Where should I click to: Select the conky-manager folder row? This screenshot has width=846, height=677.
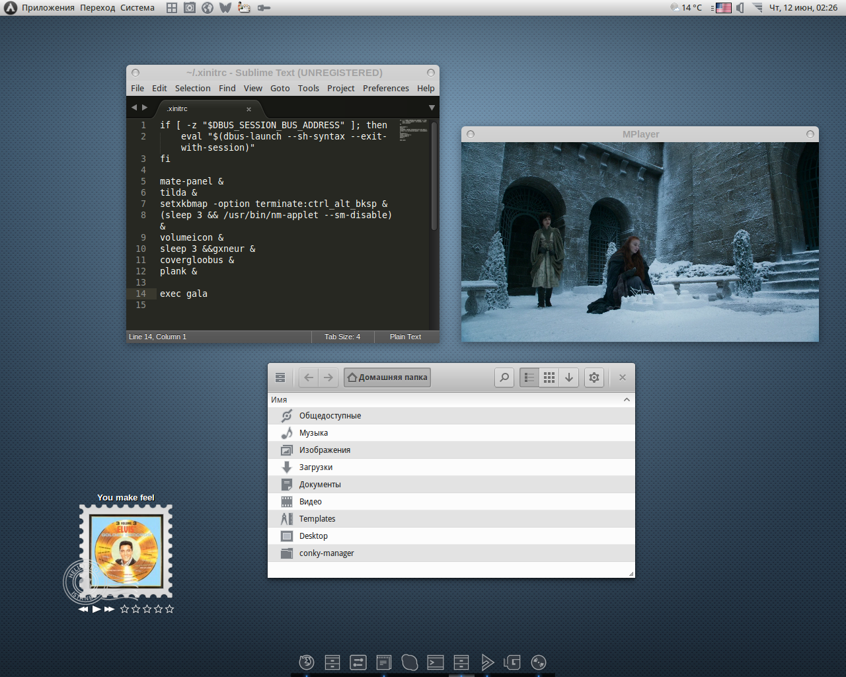pyautogui.click(x=451, y=553)
